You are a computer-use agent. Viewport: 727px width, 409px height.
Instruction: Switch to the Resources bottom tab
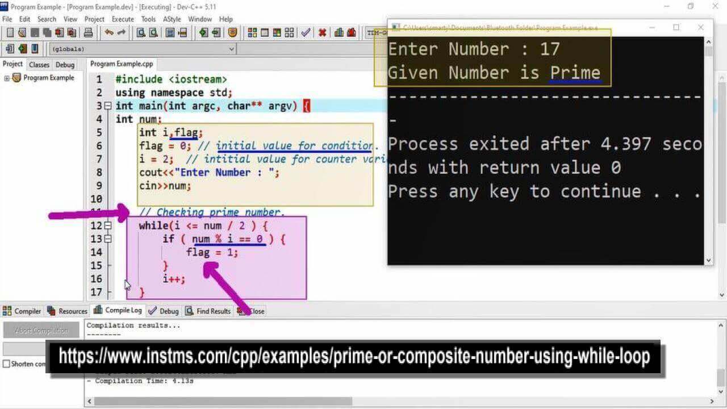[68, 311]
